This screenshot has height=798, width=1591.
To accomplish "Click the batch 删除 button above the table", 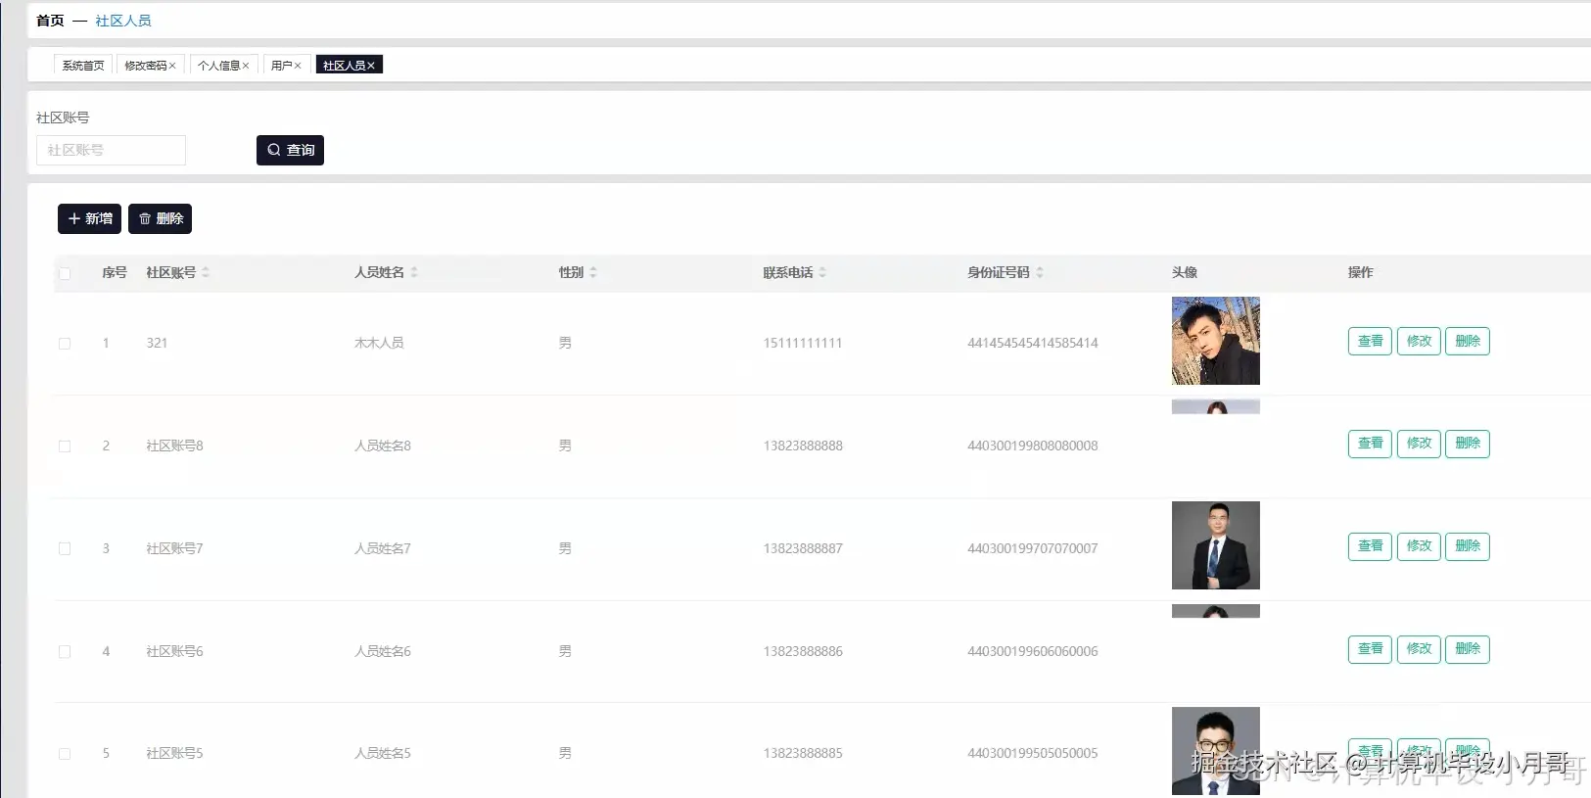I will tap(160, 219).
